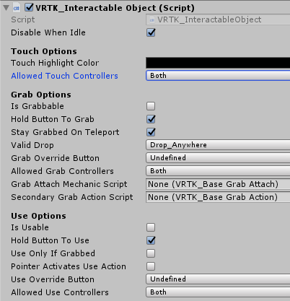Enable Pointer Activates Use Action checkbox

(151, 266)
